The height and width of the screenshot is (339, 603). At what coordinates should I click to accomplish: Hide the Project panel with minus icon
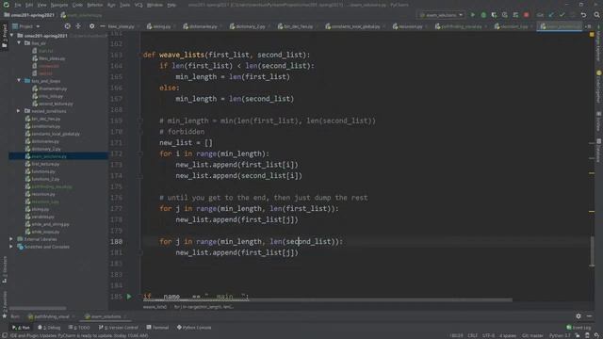103,26
